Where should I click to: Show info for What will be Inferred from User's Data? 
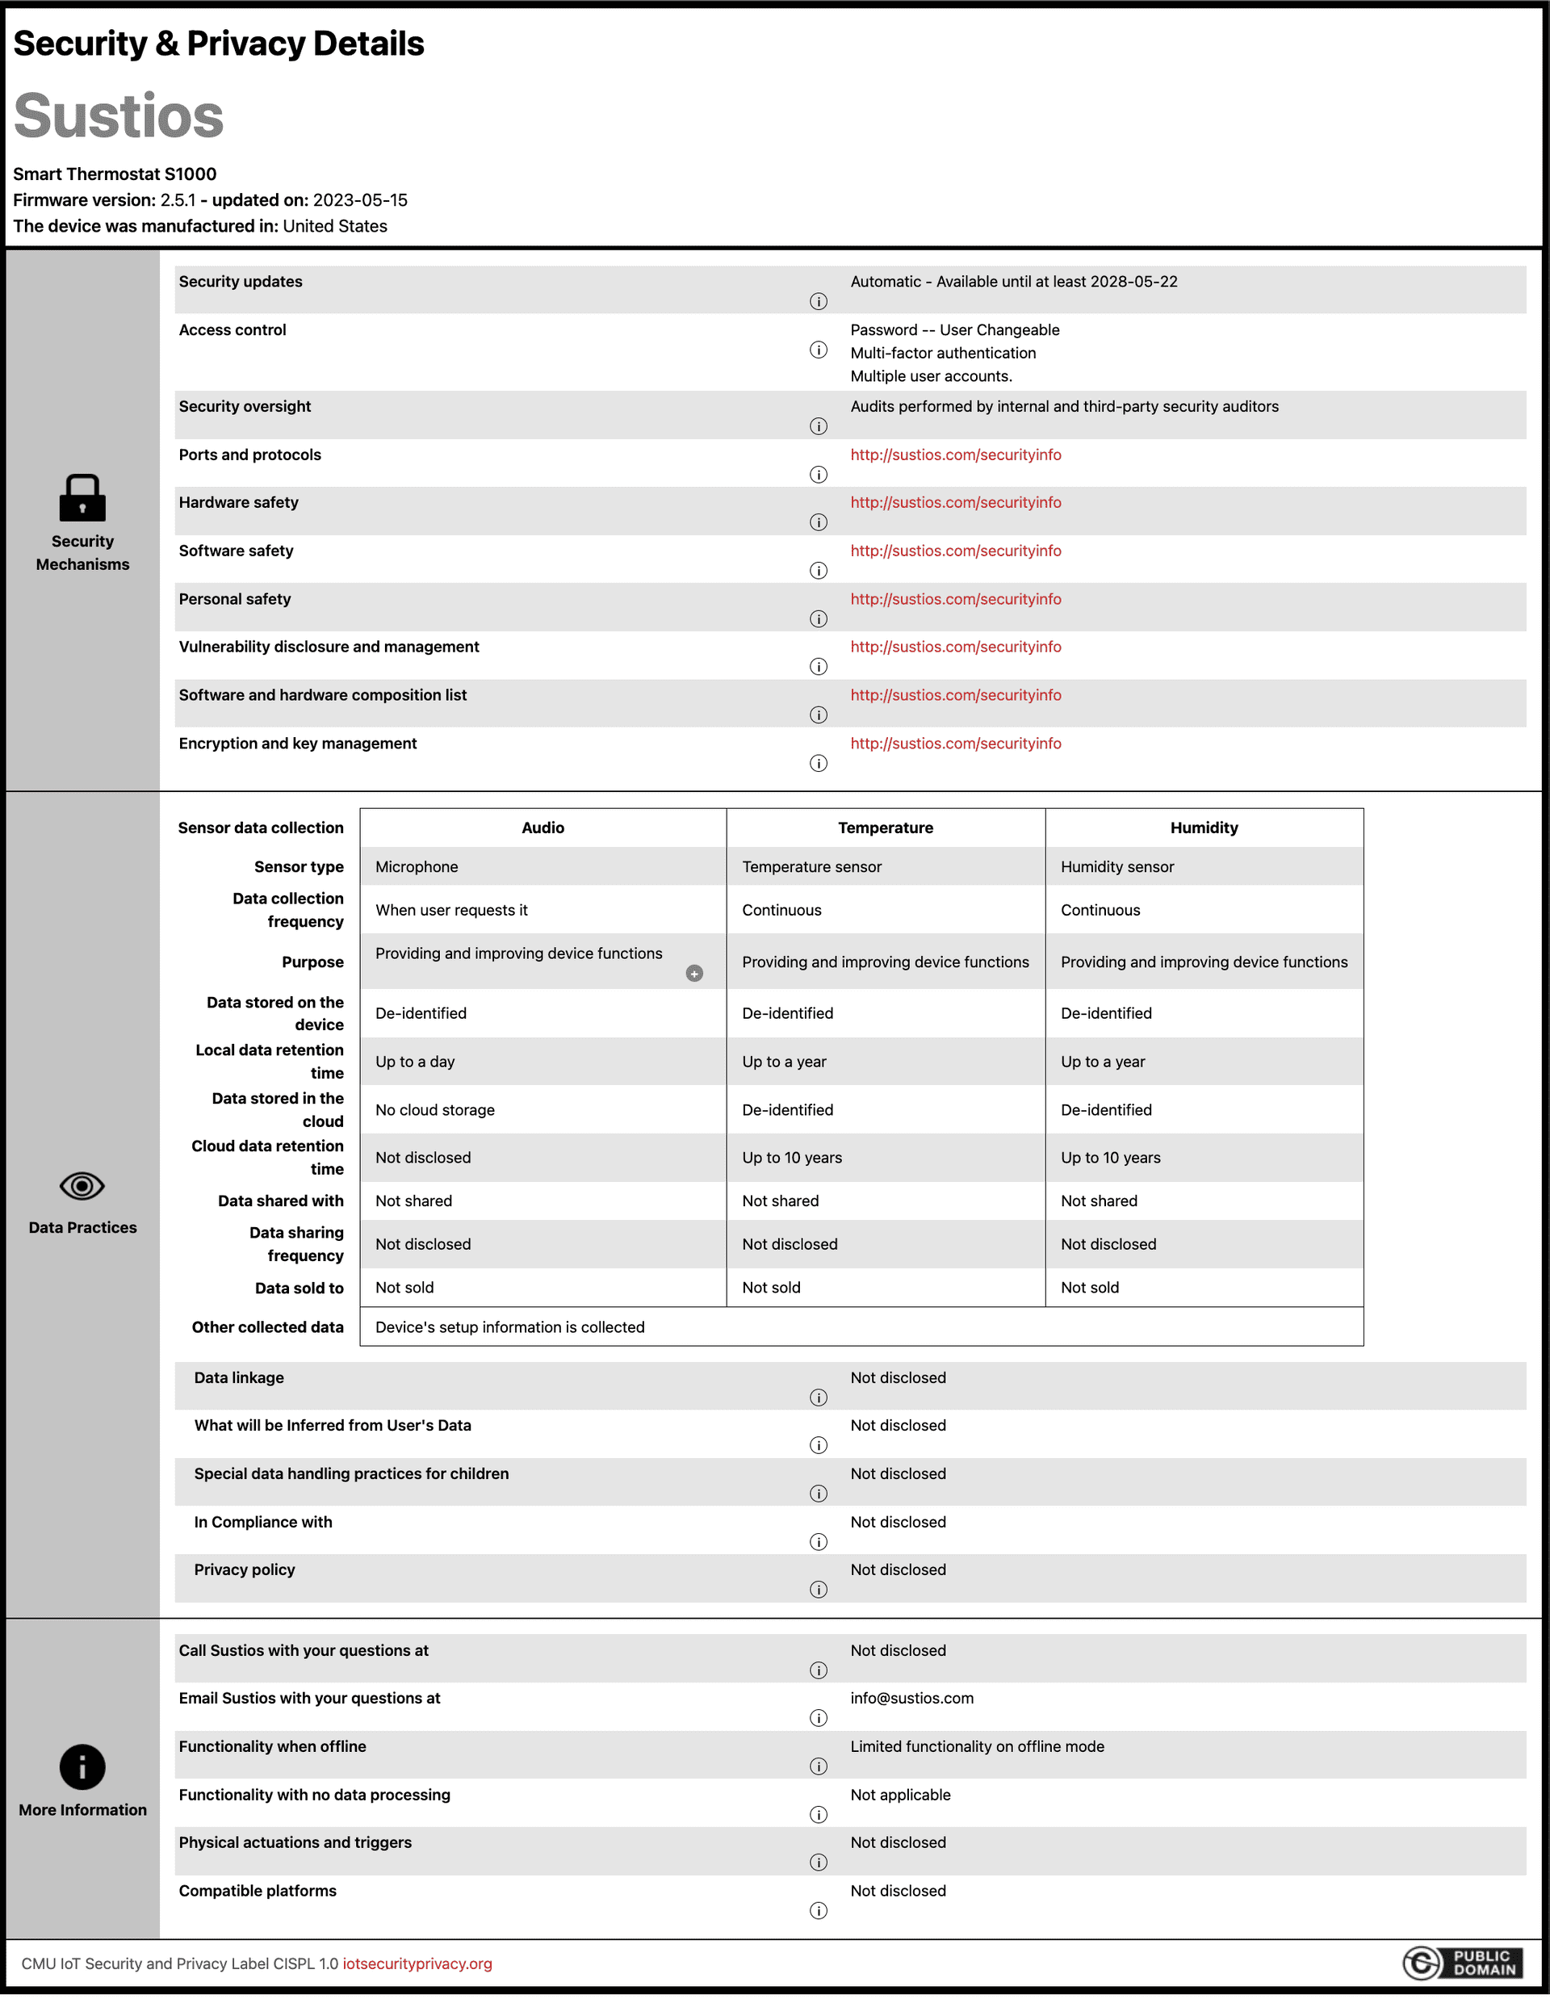tap(818, 1445)
